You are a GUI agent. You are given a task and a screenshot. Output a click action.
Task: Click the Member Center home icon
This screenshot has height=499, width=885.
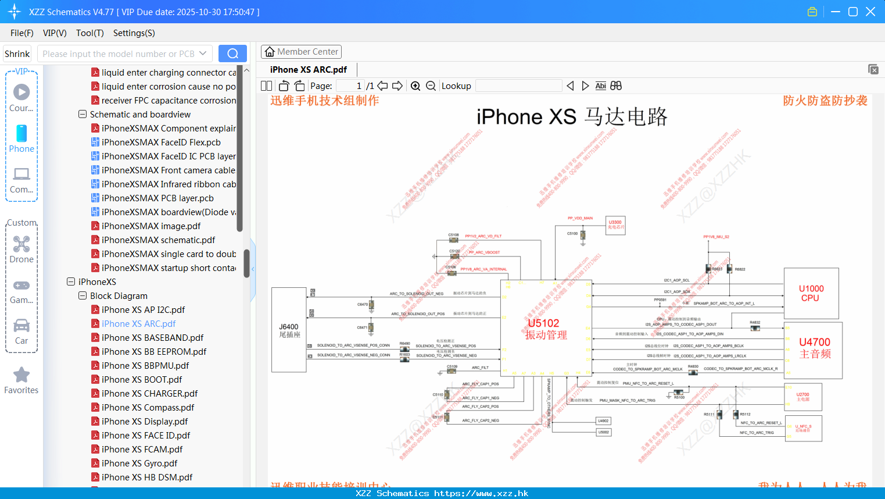point(270,52)
